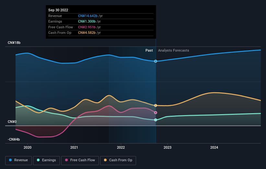The width and height of the screenshot is (266, 169).
Task: Click the Sep 30 2022 tooltip date
Action: pos(58,10)
